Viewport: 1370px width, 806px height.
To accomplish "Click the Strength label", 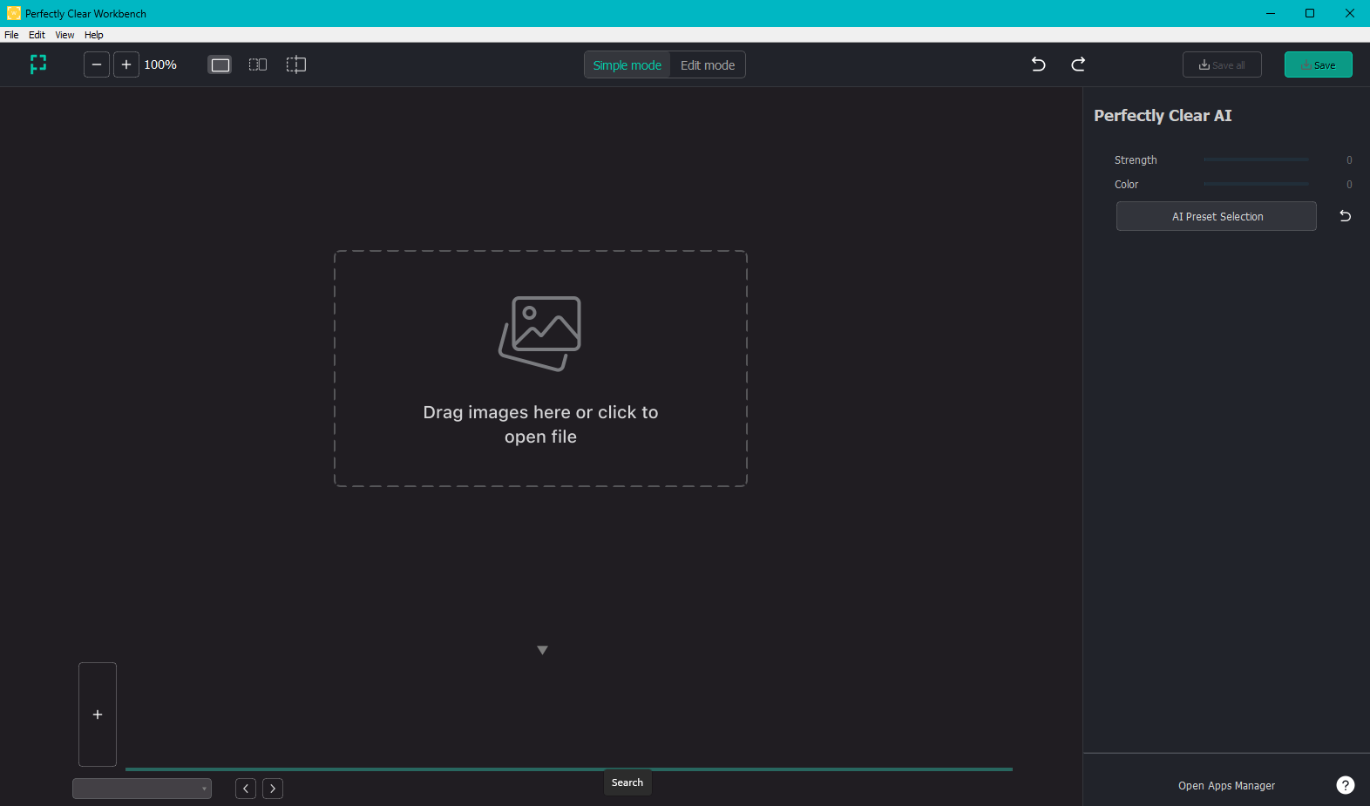I will tap(1136, 160).
